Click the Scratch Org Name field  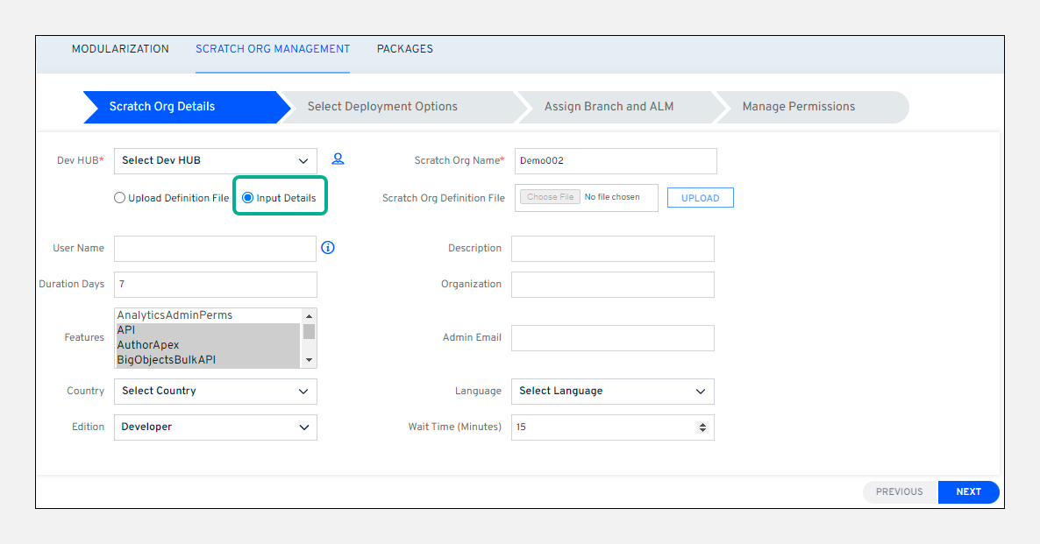tap(615, 161)
